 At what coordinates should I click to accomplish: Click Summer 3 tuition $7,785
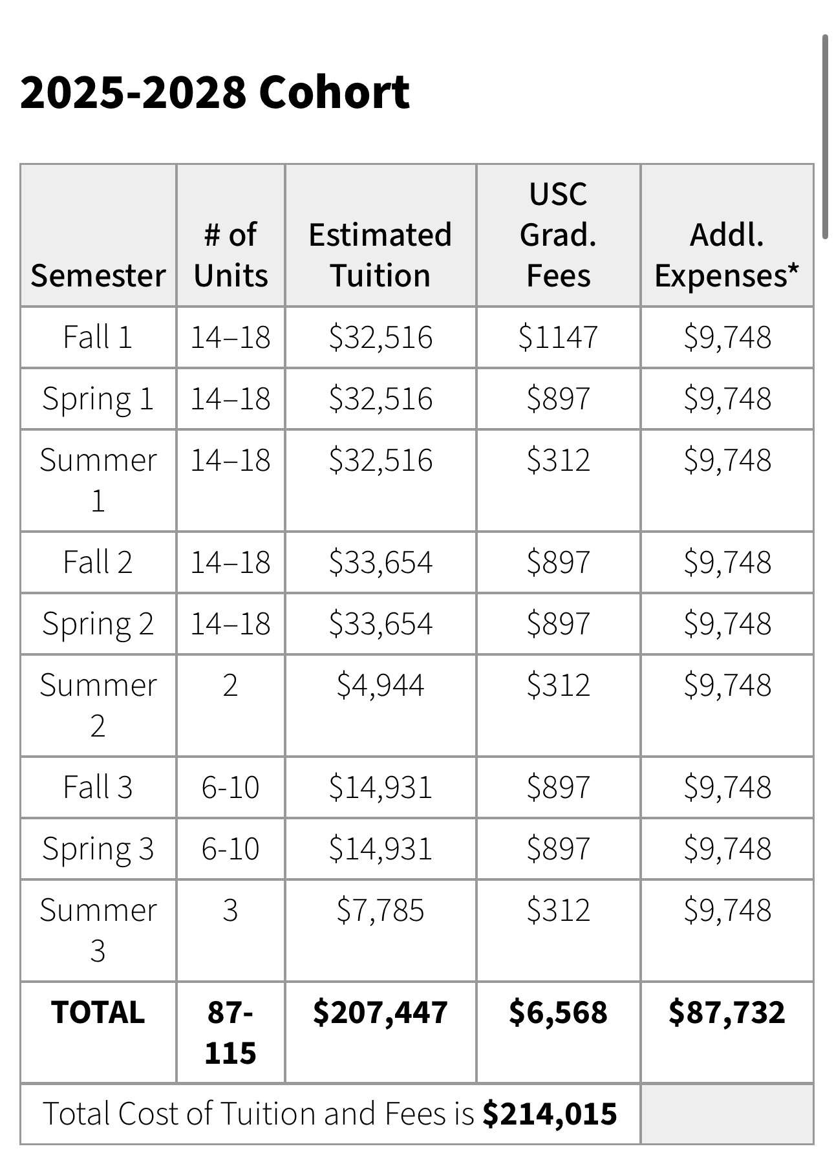coord(380,910)
